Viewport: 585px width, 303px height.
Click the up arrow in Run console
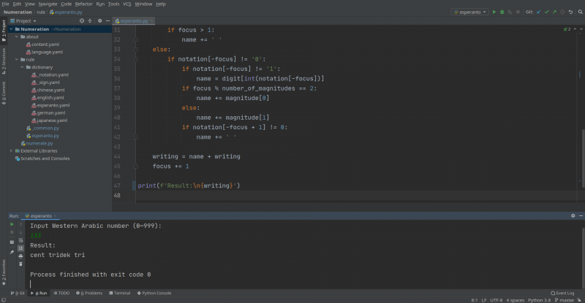coord(20,224)
